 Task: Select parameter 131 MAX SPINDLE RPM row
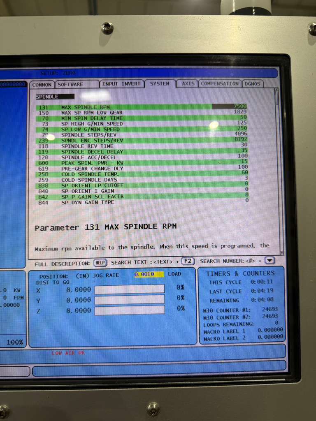[x=142, y=107]
